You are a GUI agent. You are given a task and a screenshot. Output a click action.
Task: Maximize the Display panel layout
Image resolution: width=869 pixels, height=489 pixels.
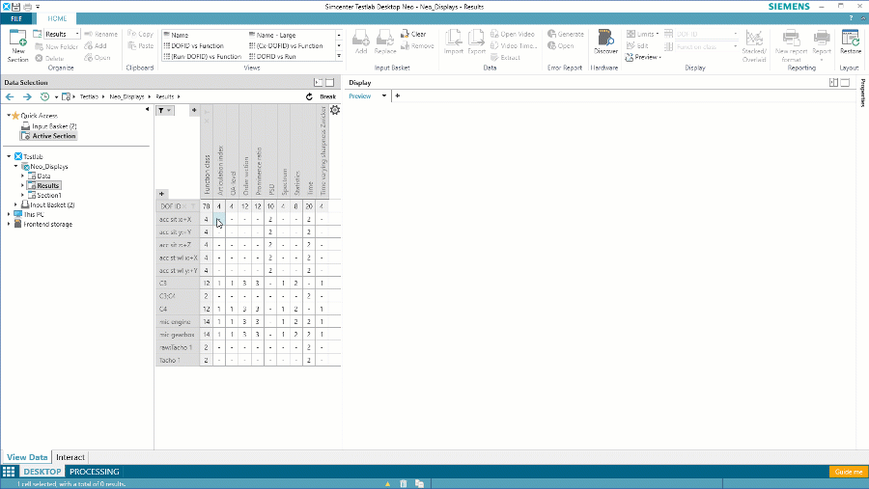point(844,83)
